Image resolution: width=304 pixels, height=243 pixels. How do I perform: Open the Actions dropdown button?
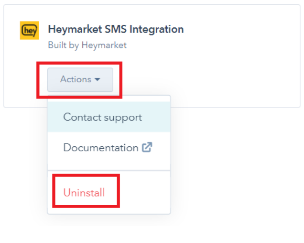coord(80,79)
